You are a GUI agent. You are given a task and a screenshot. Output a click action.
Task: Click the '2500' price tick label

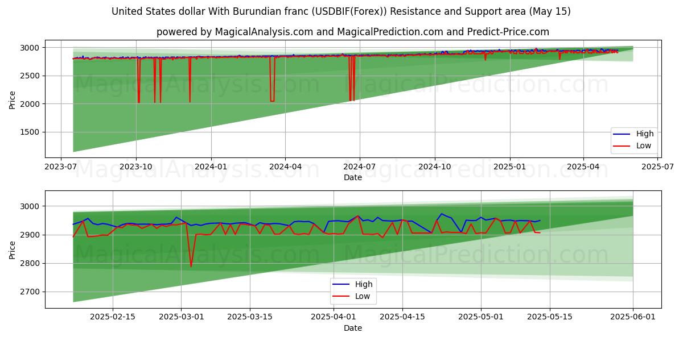(x=31, y=76)
